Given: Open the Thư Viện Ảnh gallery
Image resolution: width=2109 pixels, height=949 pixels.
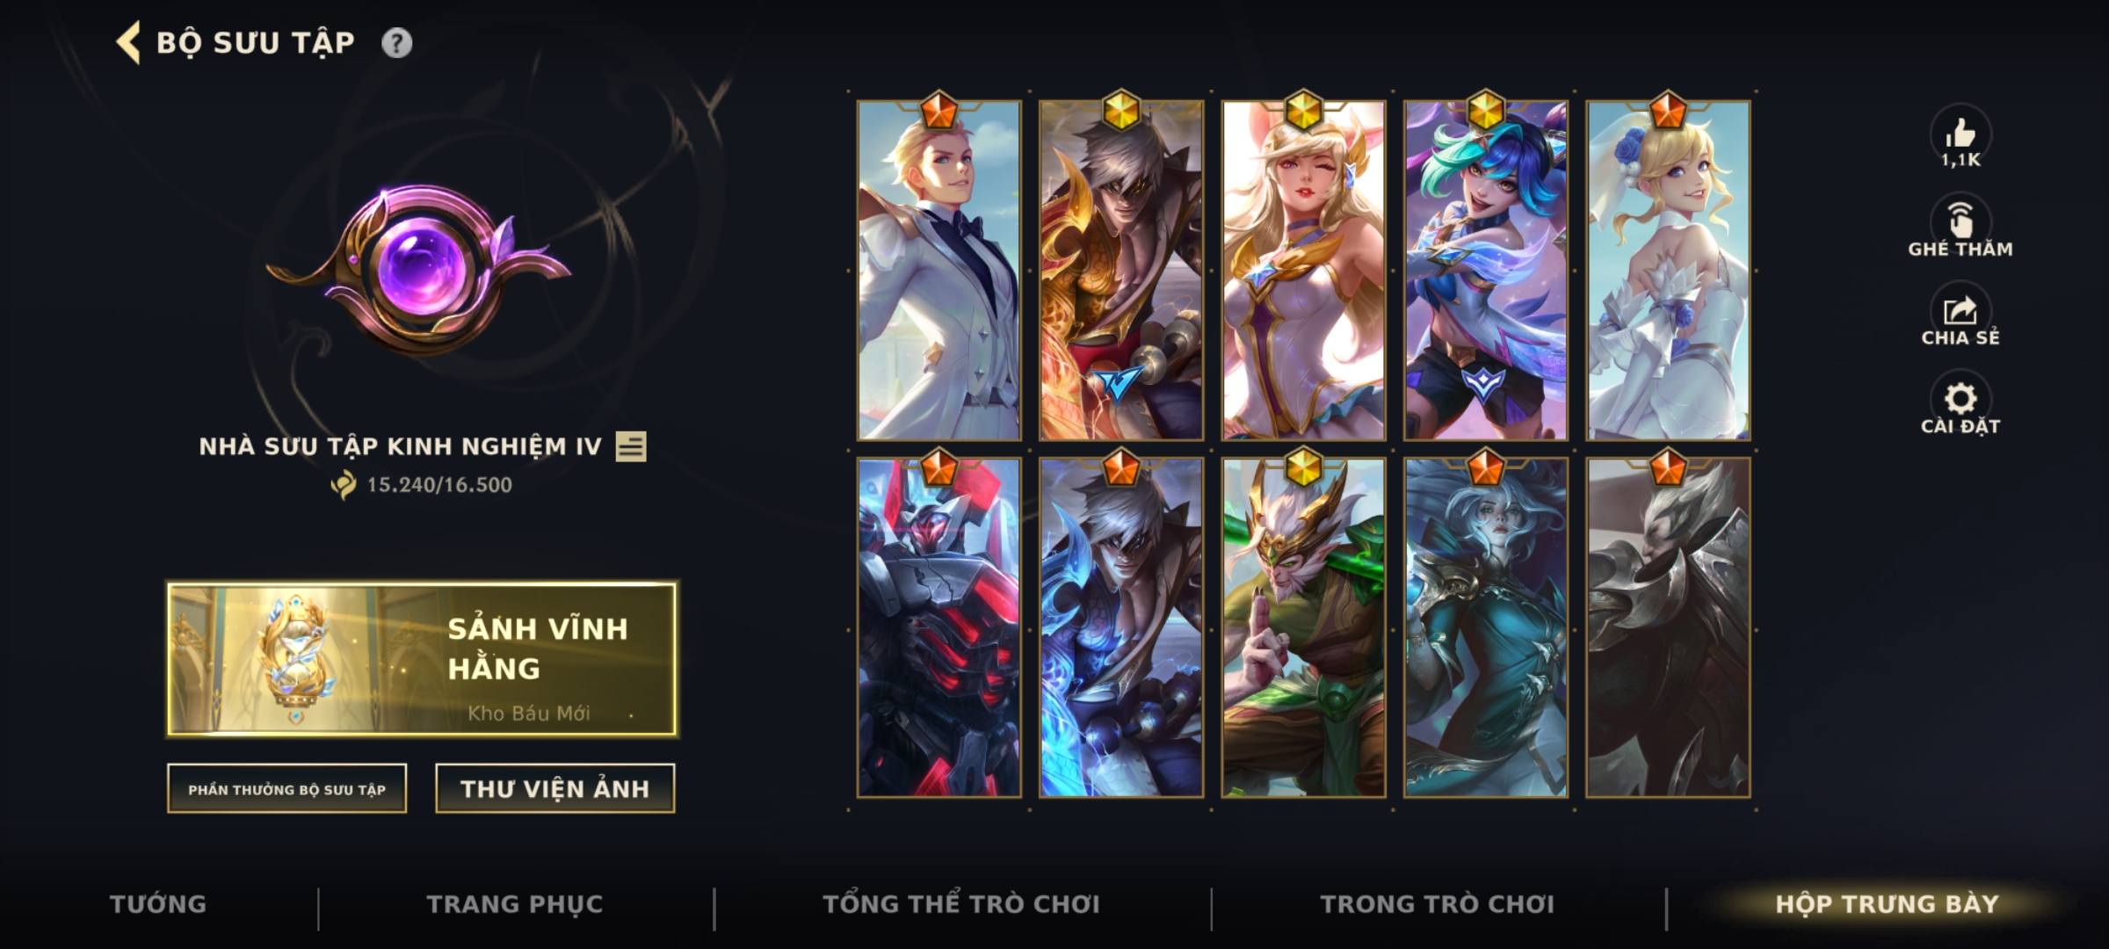Looking at the screenshot, I should [554, 789].
